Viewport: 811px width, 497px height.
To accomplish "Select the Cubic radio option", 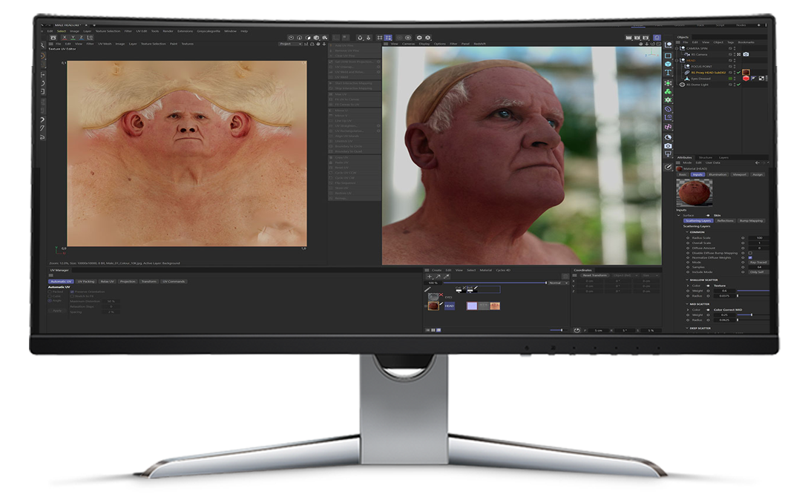I will (50, 296).
